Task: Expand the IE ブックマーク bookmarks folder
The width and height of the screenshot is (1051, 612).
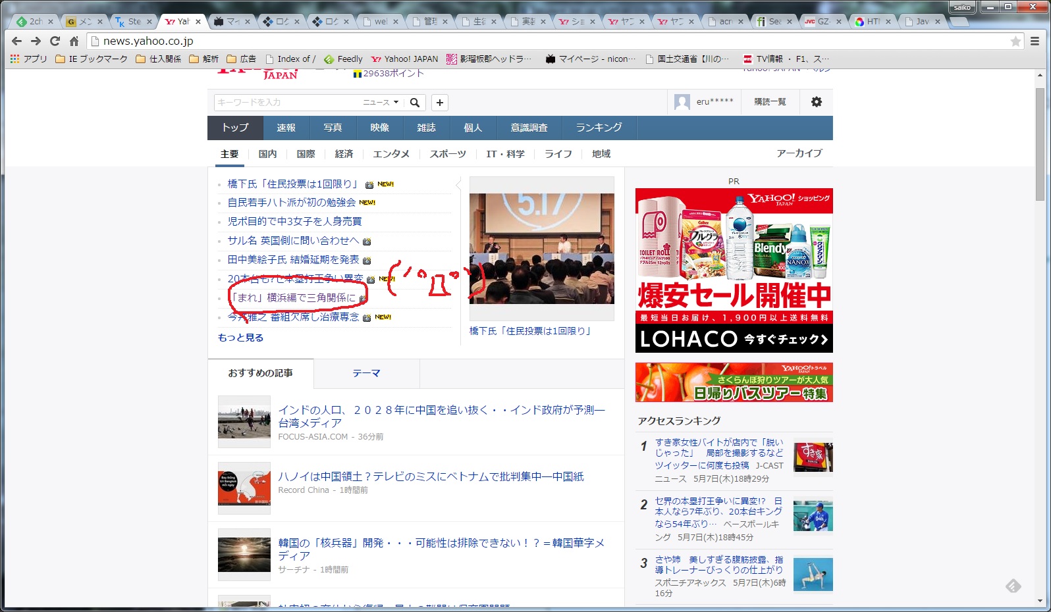Action: point(92,59)
